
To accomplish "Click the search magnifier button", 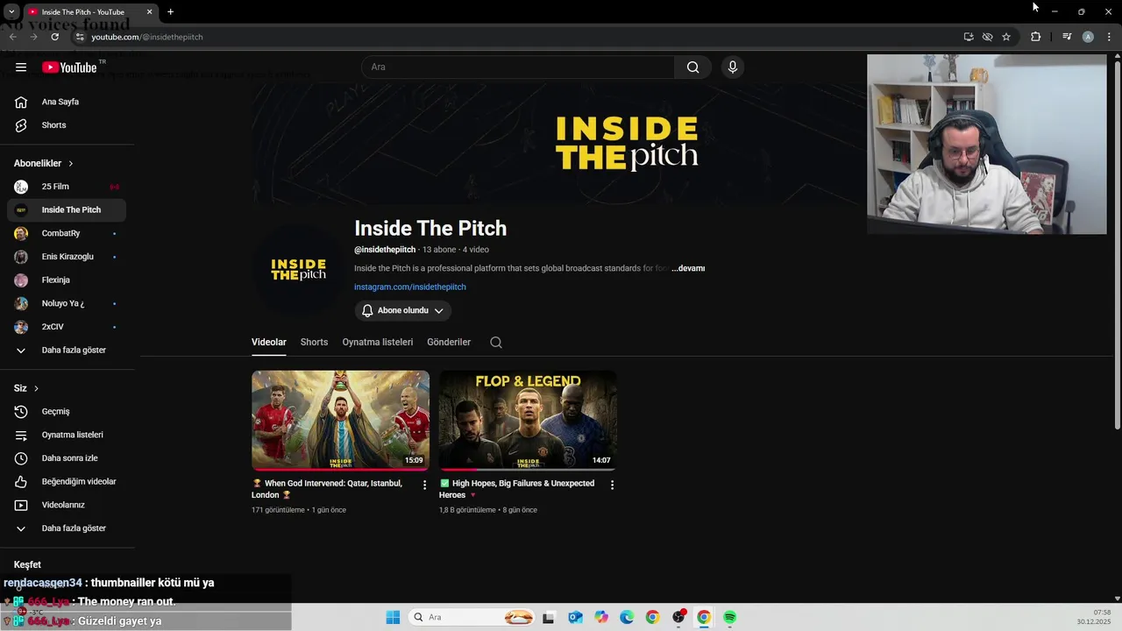I will tap(692, 67).
